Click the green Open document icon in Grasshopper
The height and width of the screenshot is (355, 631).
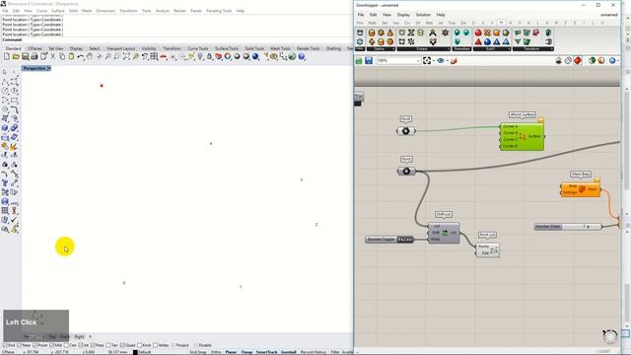click(359, 61)
